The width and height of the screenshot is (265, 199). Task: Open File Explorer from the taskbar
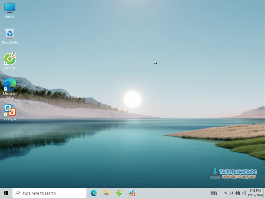point(106,193)
